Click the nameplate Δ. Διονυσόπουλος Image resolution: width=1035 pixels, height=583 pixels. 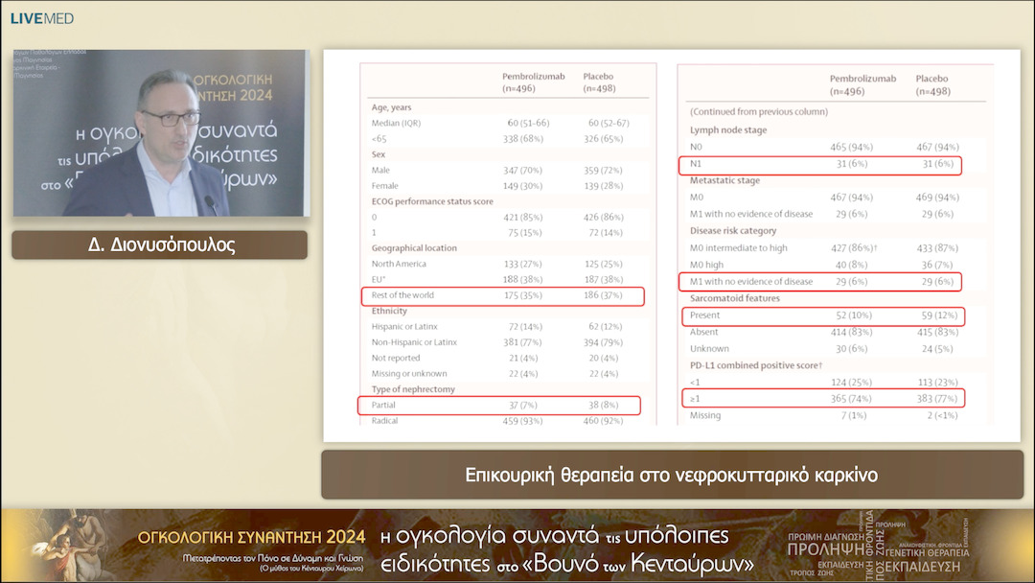(x=158, y=245)
